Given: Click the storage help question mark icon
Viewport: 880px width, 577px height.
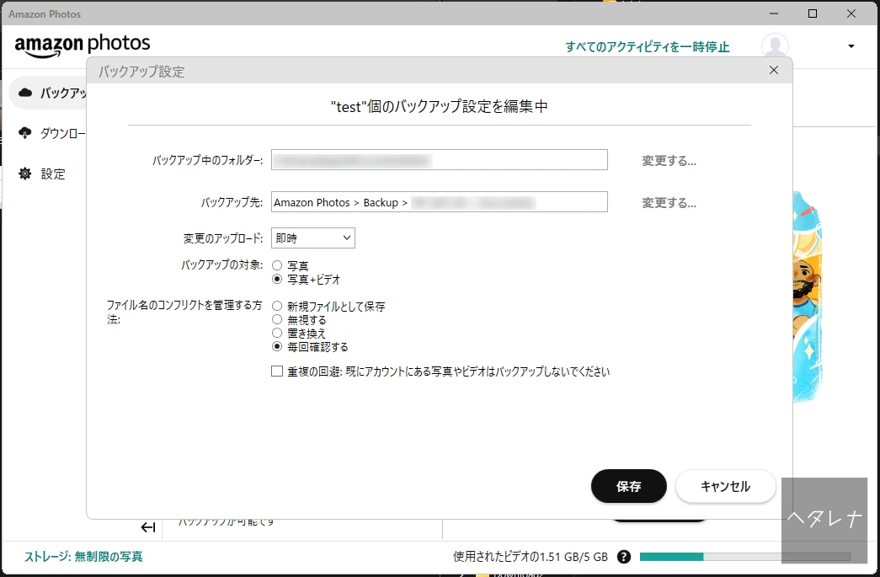Looking at the screenshot, I should click(624, 557).
